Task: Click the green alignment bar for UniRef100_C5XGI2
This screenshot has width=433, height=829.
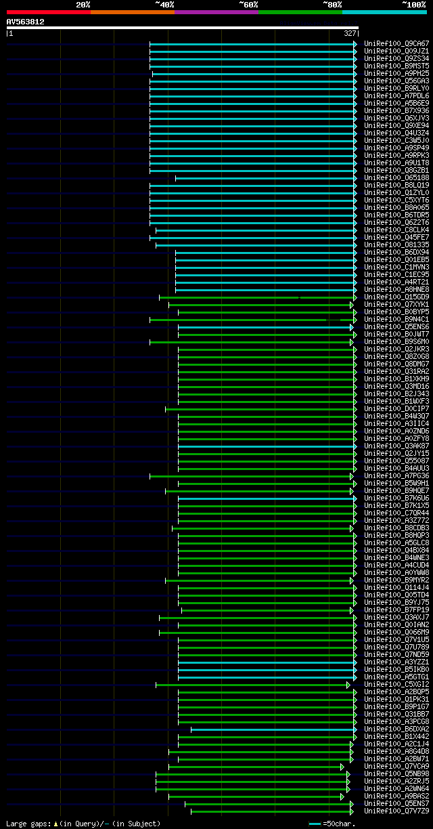Action: pos(253,685)
